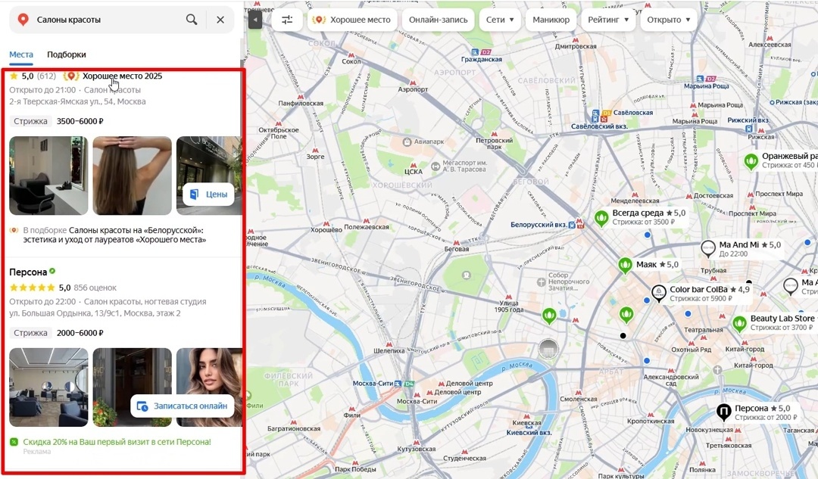Screen dimensions: 818x479
Task: Click the Стрижка tag with 3500–6000 ₽ price
Action: point(30,121)
